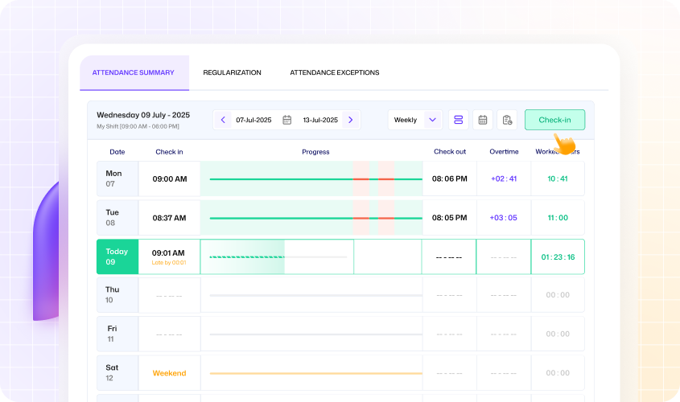
Task: Open calendar picker between the dates
Action: pyautogui.click(x=287, y=120)
